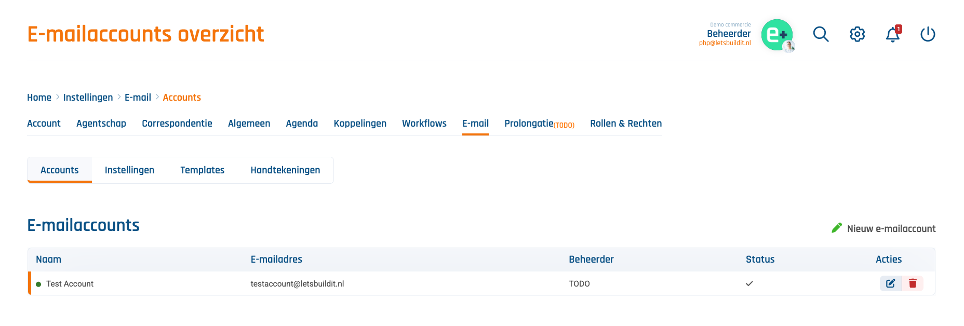Click the green pencil icon for new e-mail account
This screenshot has width=964, height=326.
pos(837,228)
